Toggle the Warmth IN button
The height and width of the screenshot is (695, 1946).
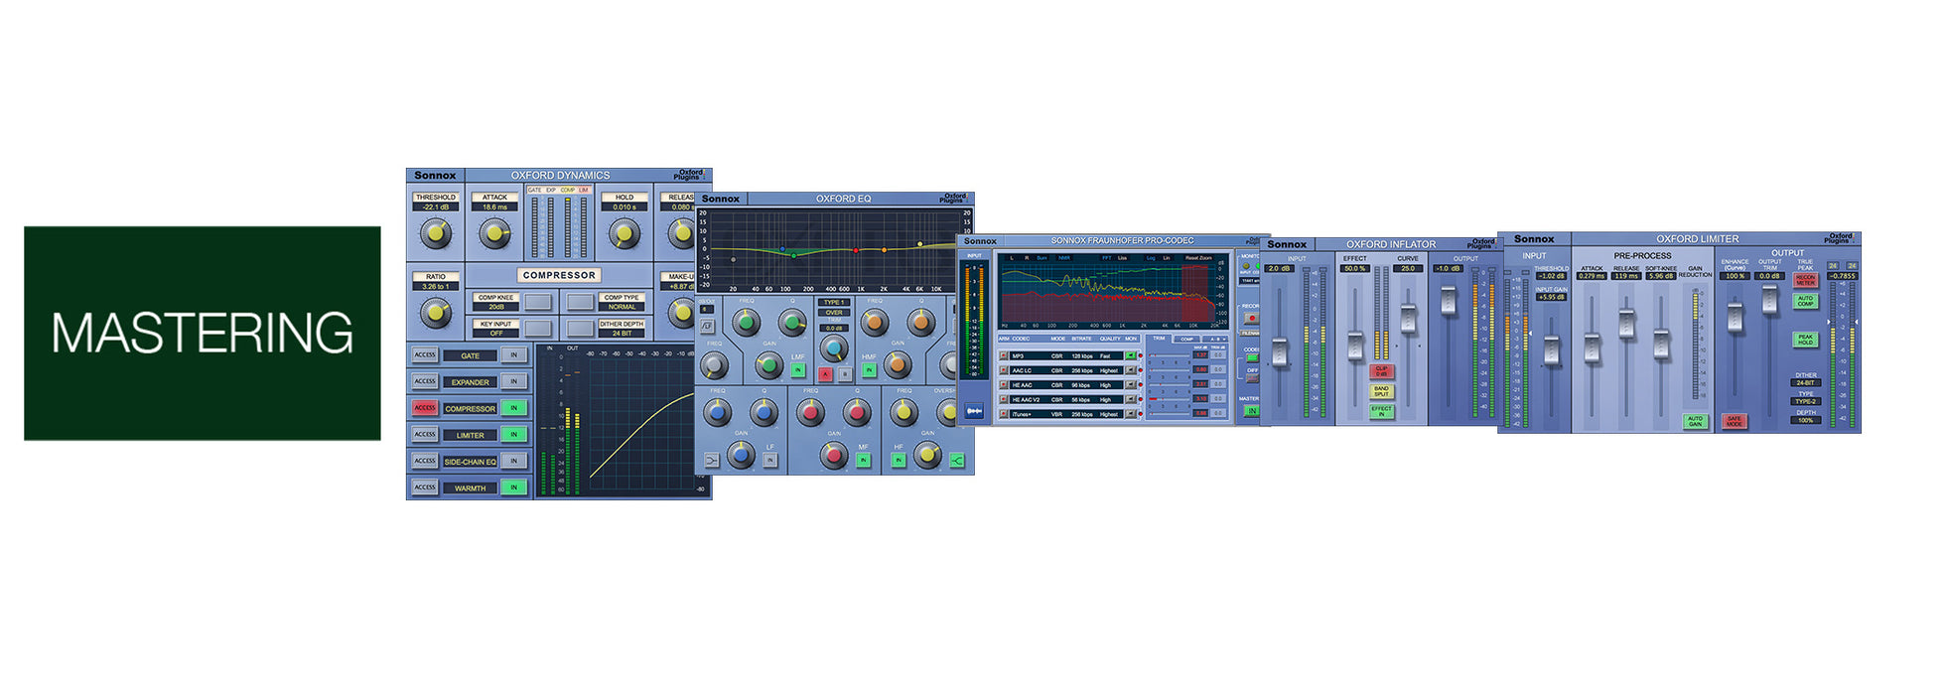click(x=513, y=487)
